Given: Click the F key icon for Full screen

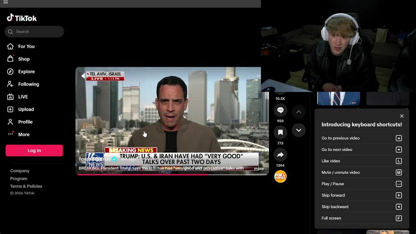Looking at the screenshot, I should 399,218.
